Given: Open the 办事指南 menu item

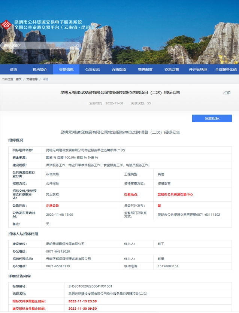Looking at the screenshot, I should (119, 70).
